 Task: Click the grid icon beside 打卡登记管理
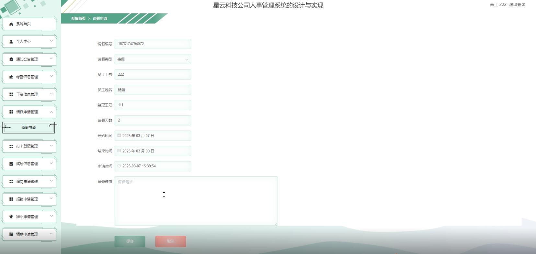[11, 146]
